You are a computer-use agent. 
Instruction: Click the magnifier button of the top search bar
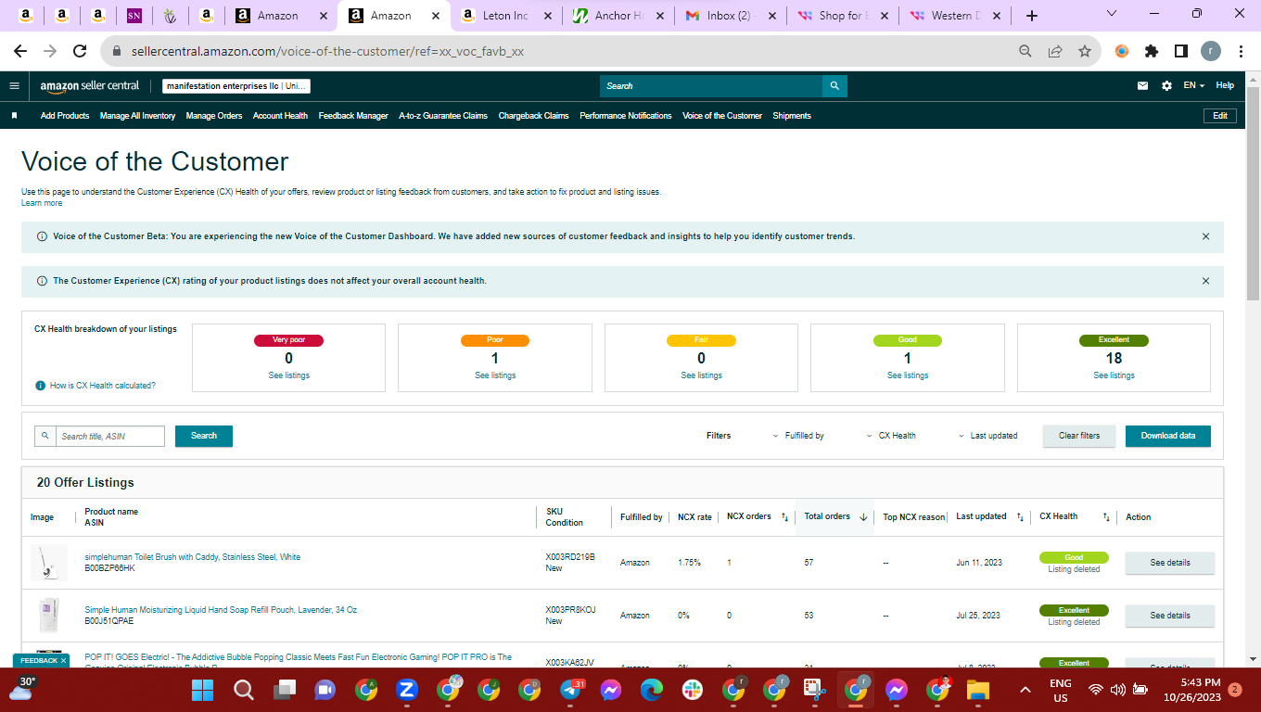point(834,85)
